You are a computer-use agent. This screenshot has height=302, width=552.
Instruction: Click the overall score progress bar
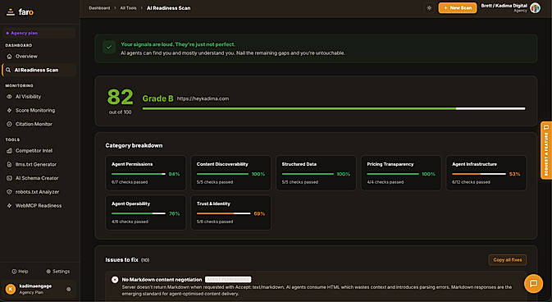[334, 109]
